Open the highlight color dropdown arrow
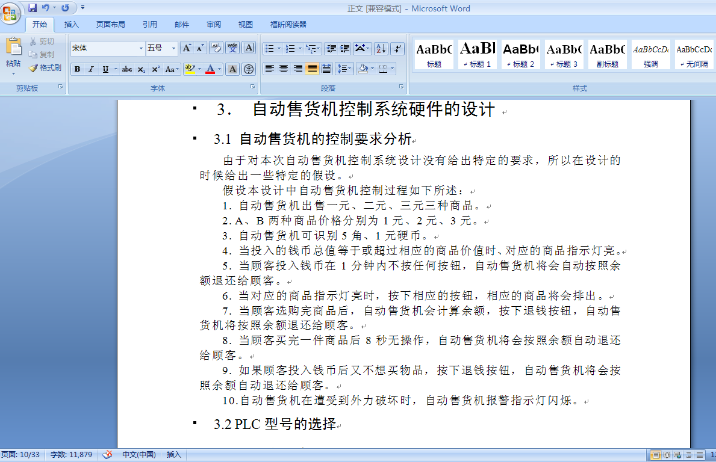The height and width of the screenshot is (462, 716). click(199, 69)
